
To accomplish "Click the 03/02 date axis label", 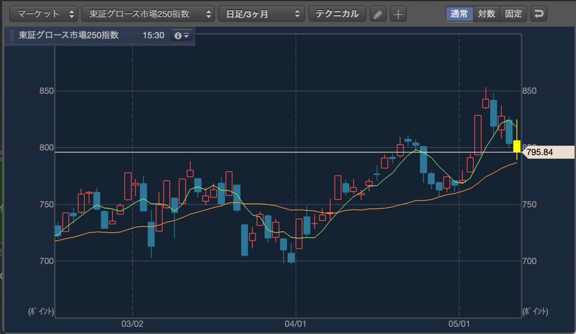I will 132,324.
